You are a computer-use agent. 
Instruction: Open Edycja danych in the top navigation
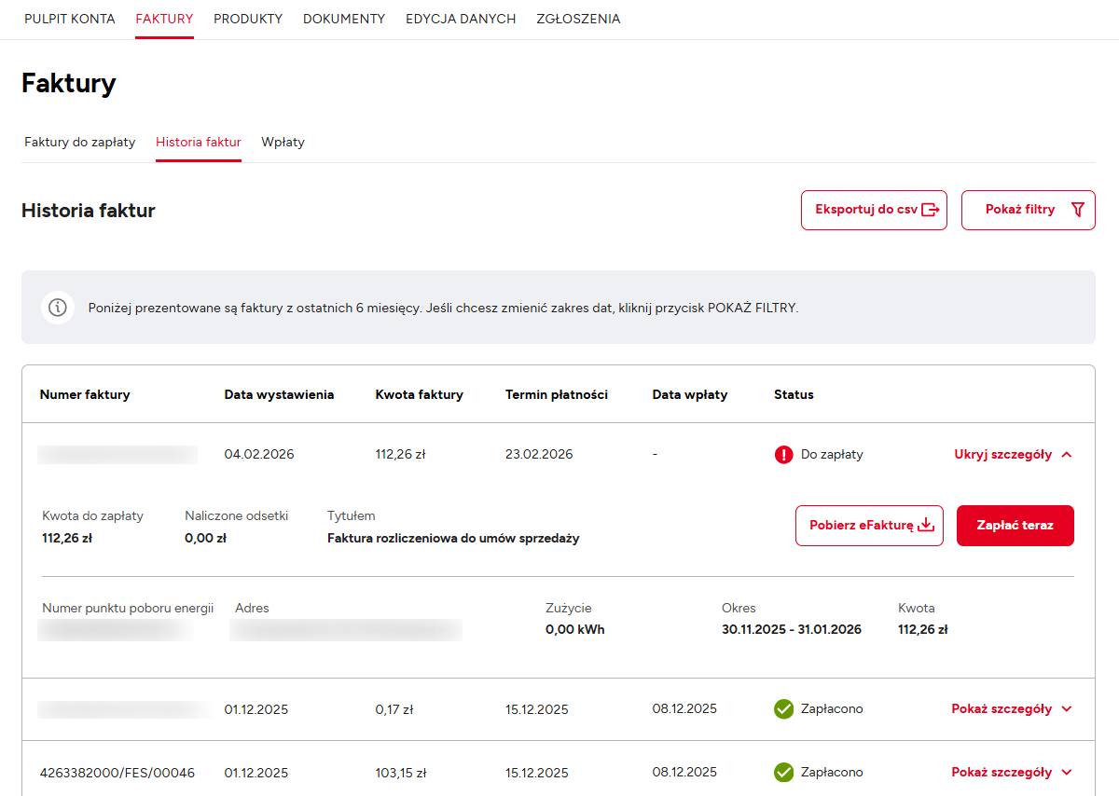pyautogui.click(x=461, y=19)
